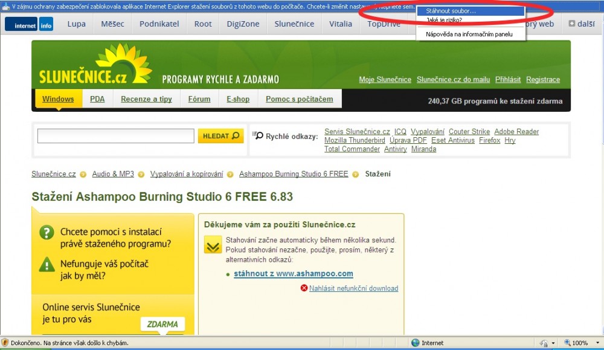The height and width of the screenshot is (350, 604).
Task: Expand the 'další' sites menu
Action: click(582, 24)
